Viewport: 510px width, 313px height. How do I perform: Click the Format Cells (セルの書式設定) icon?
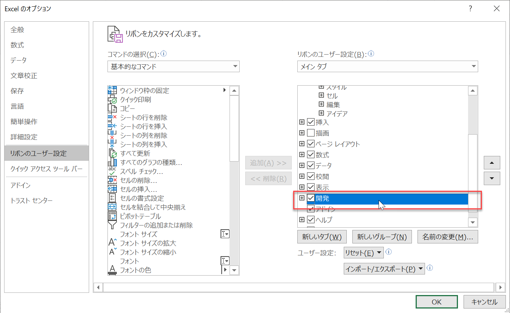coord(112,198)
